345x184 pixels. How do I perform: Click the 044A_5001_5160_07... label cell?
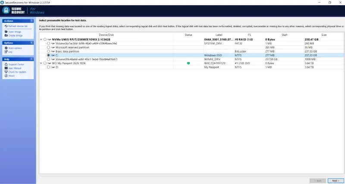[219, 40]
